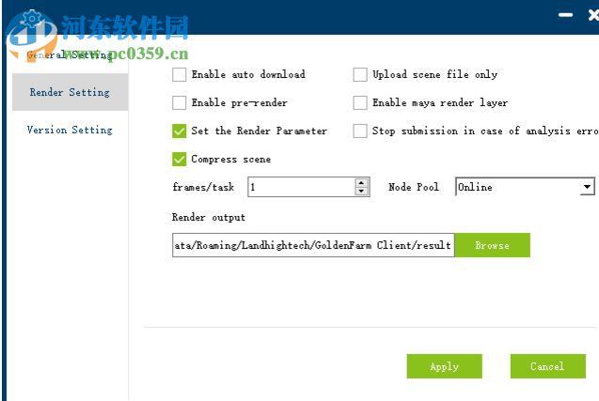The height and width of the screenshot is (401, 599).
Task: Minimize the settings window
Action: pyautogui.click(x=565, y=15)
